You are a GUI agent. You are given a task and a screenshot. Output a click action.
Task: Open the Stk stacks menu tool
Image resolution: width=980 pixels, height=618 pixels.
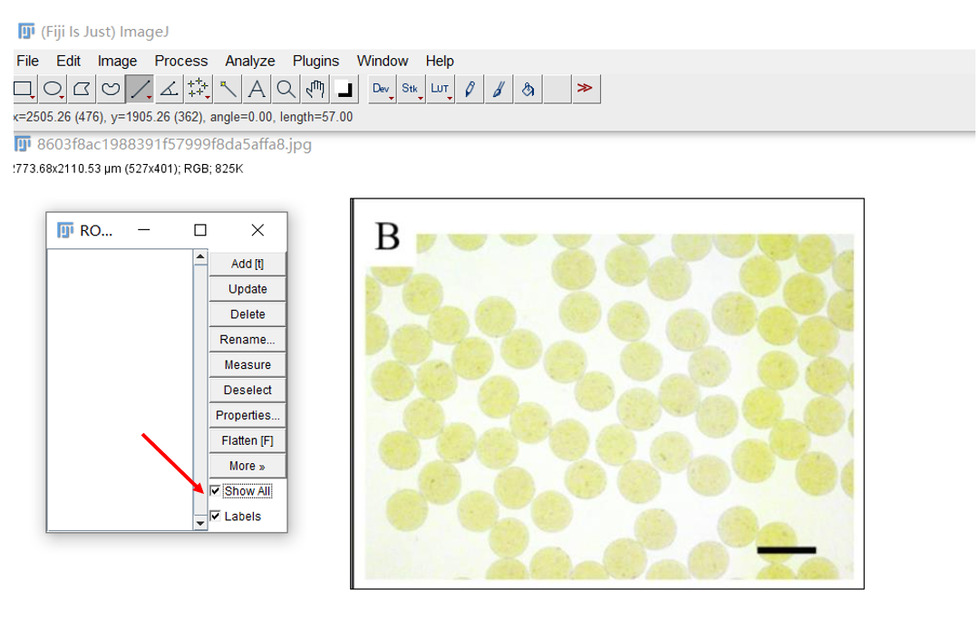[x=411, y=89]
